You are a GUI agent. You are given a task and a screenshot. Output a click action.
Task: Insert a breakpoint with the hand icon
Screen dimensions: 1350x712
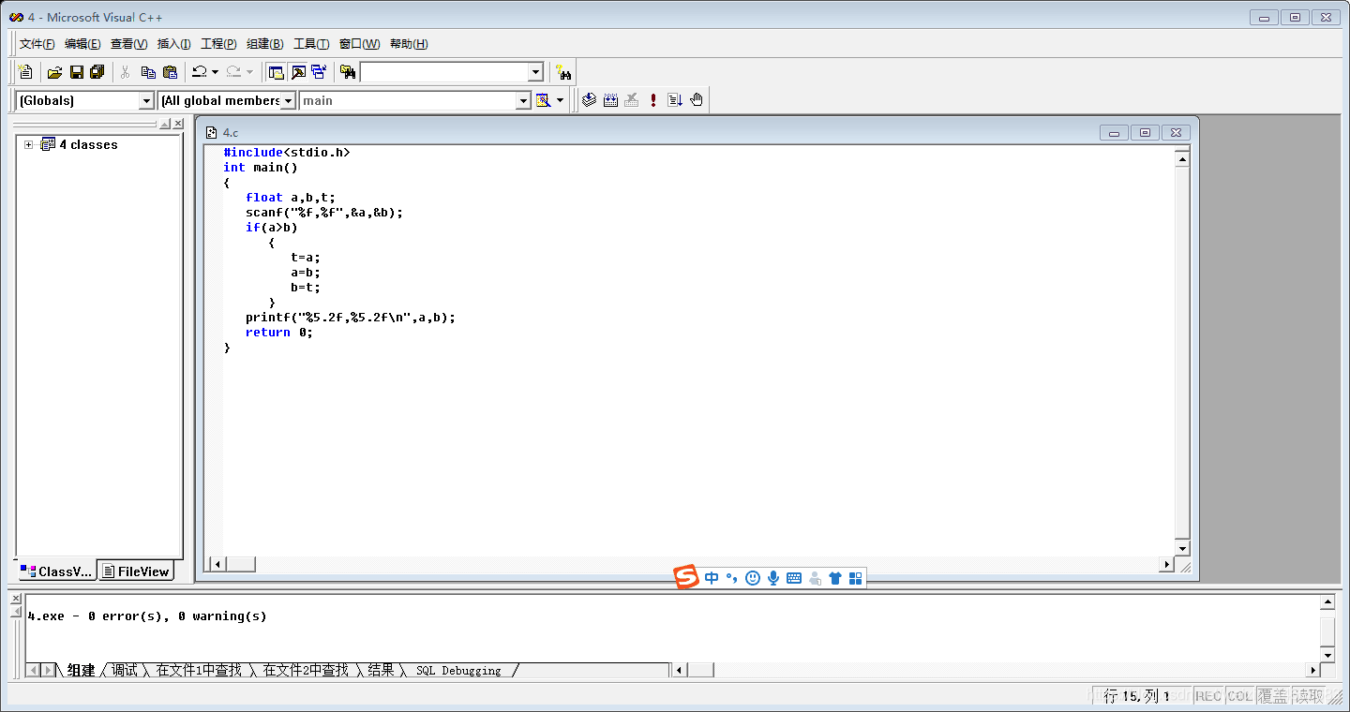(697, 100)
